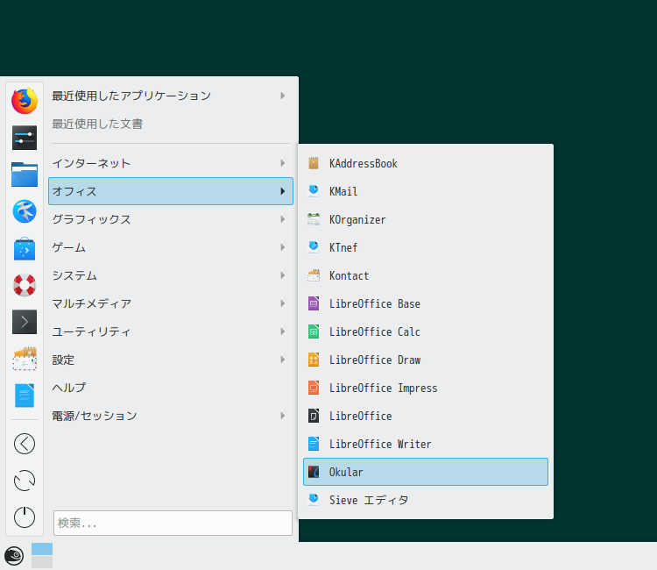Open the system settings sliders icon
The width and height of the screenshot is (657, 570).
(x=25, y=138)
